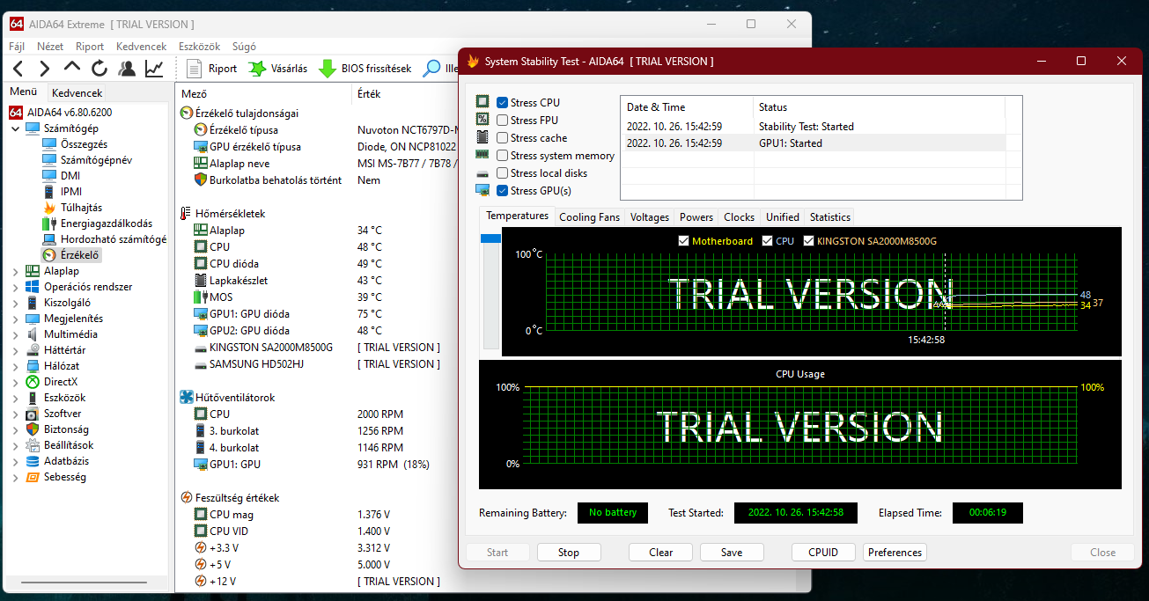Expand the Megjelenítés node
1149x601 pixels.
click(15, 319)
